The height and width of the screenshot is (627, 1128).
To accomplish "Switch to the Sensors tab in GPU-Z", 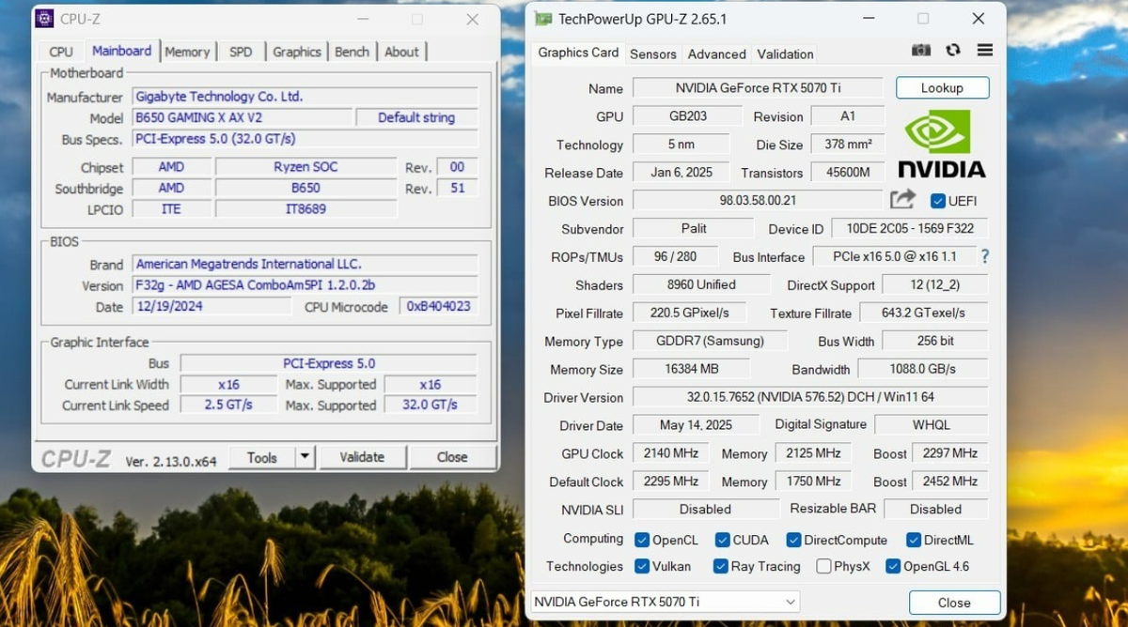I will [653, 54].
